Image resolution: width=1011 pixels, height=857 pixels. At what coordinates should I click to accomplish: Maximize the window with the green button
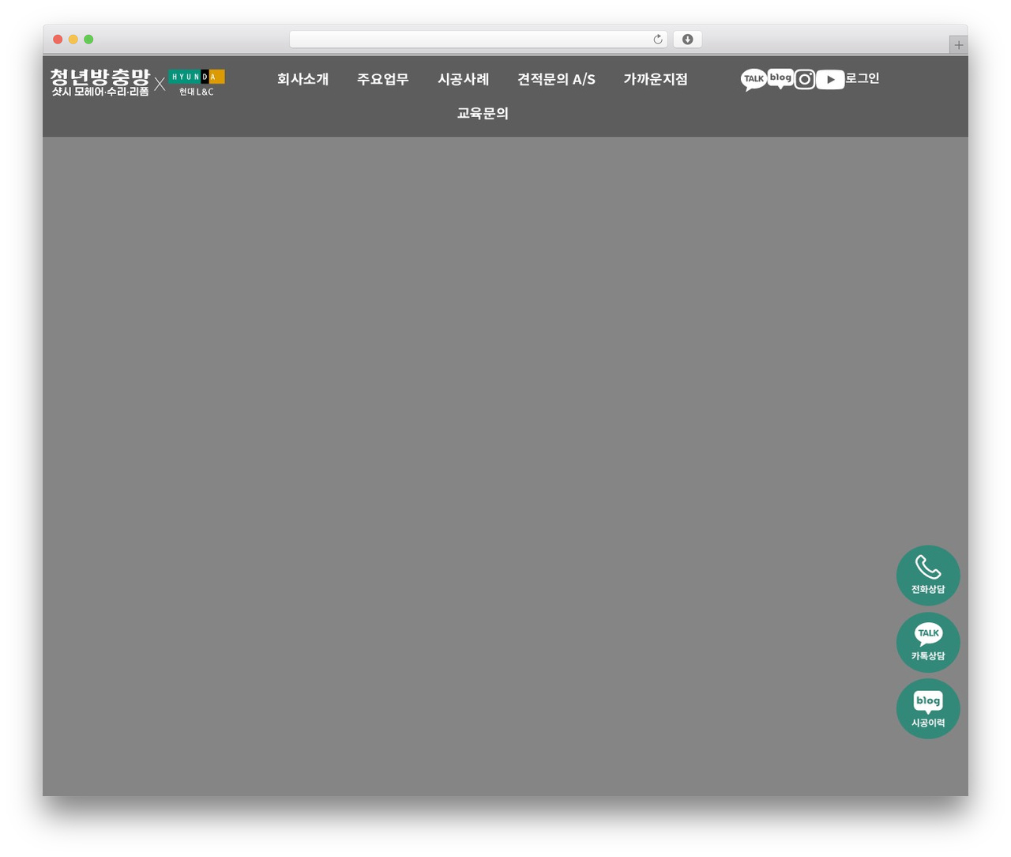pyautogui.click(x=88, y=40)
